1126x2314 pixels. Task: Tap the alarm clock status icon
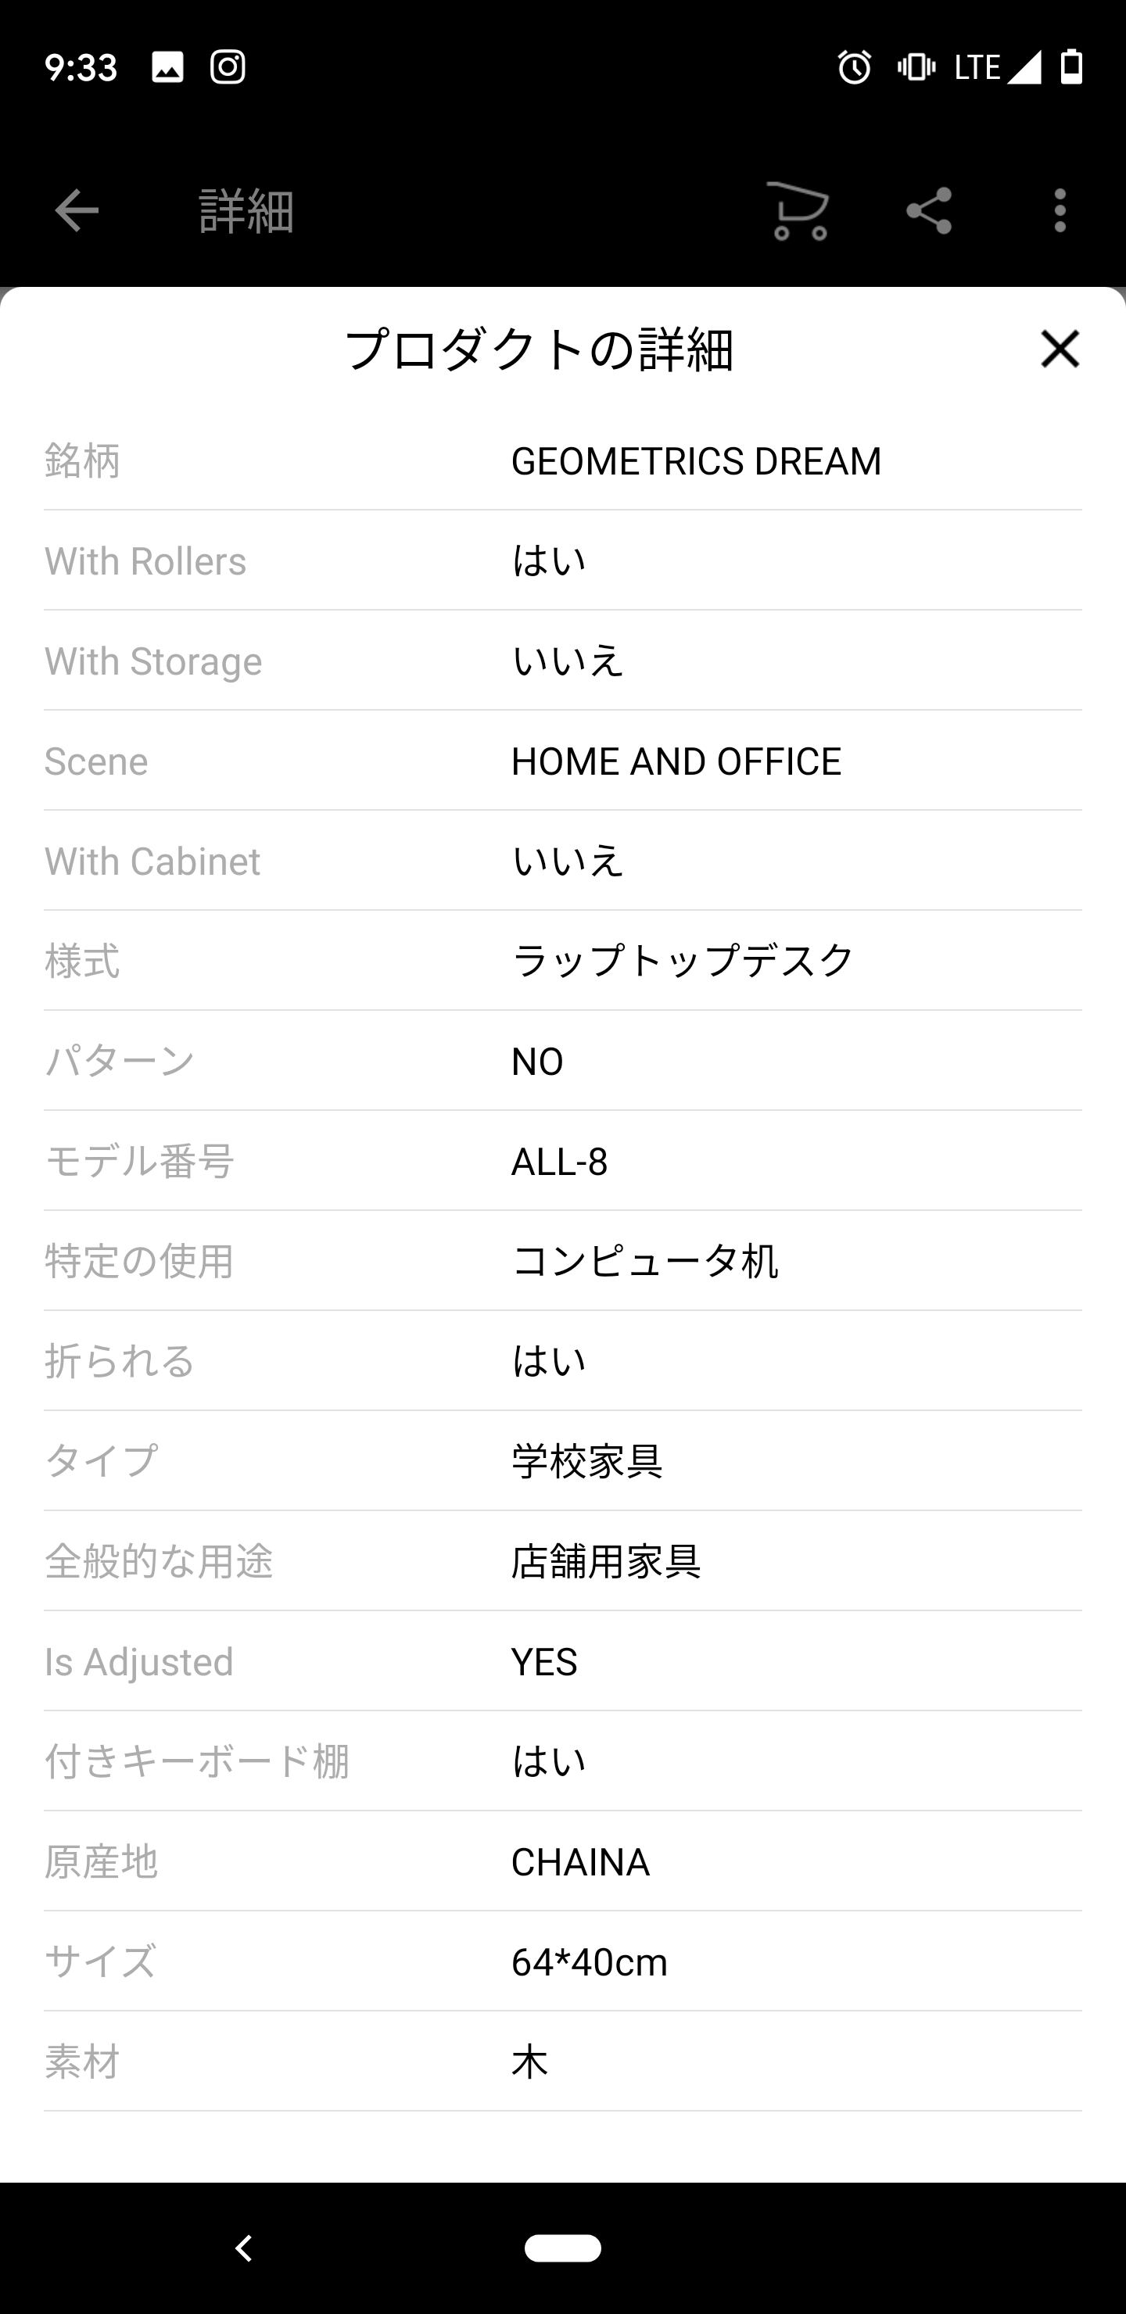[x=854, y=67]
